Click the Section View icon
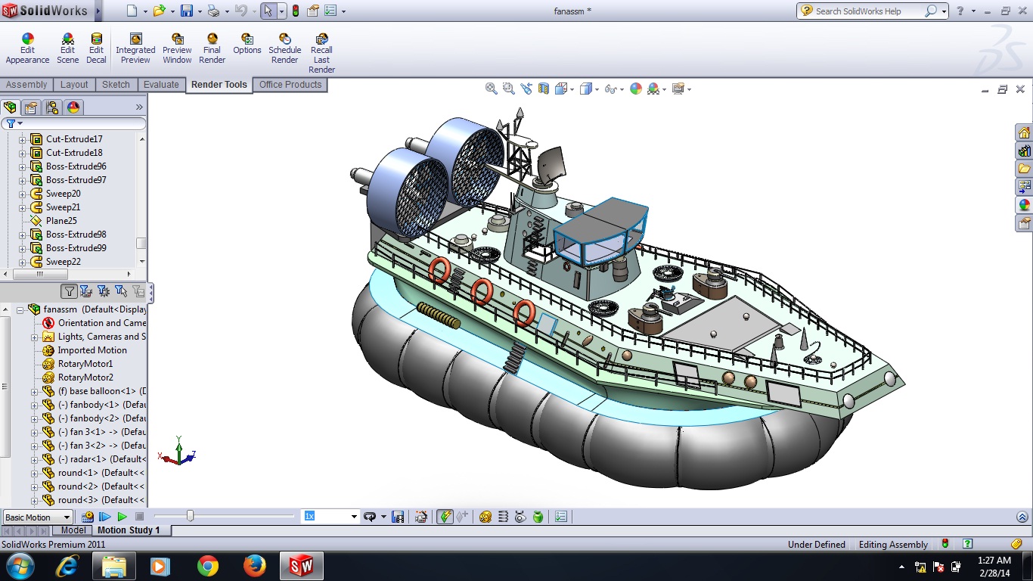 click(544, 89)
